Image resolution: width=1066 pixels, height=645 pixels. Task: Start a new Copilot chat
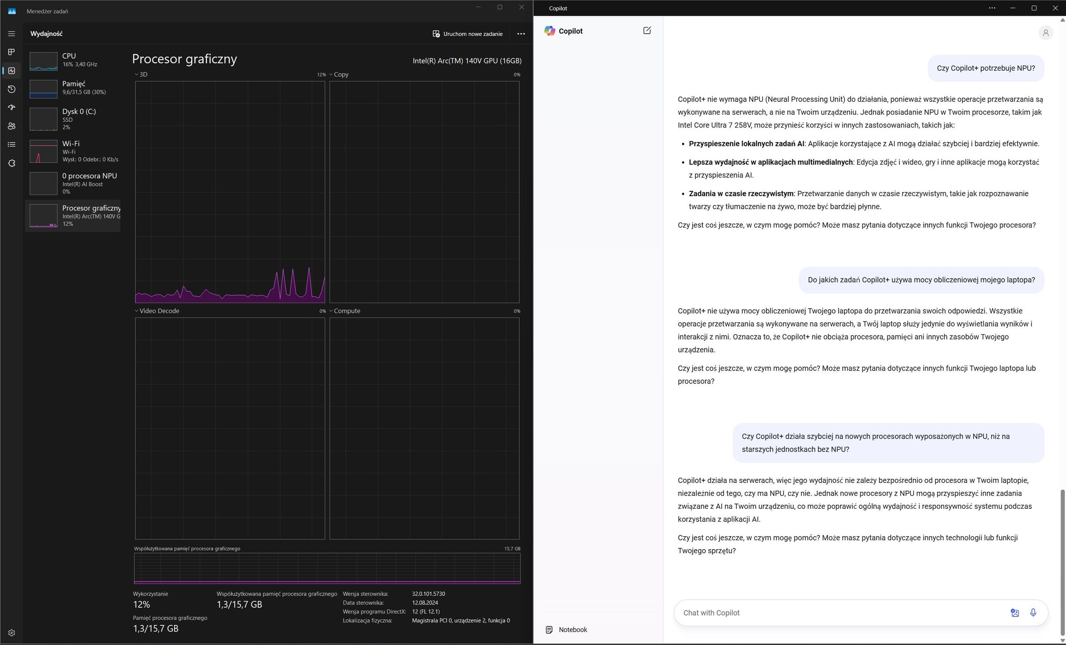tap(647, 30)
